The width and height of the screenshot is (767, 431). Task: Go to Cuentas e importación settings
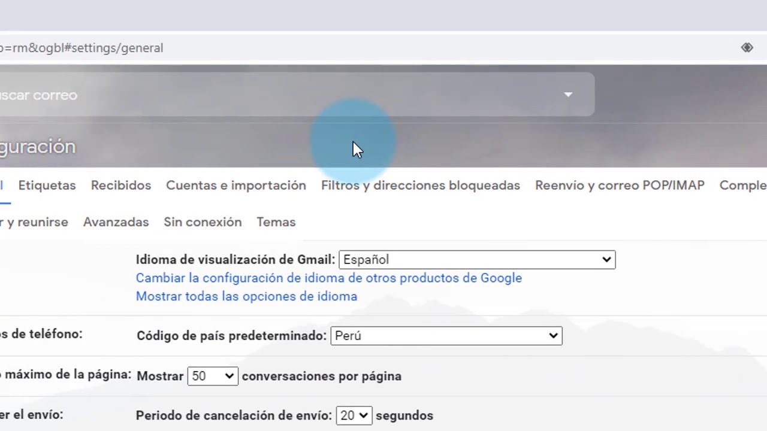(x=235, y=186)
